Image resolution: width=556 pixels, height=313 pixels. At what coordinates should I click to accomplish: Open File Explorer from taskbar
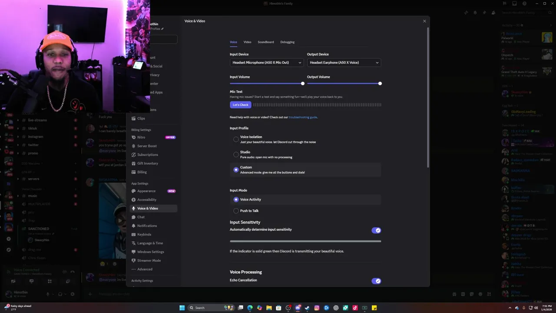point(269,308)
